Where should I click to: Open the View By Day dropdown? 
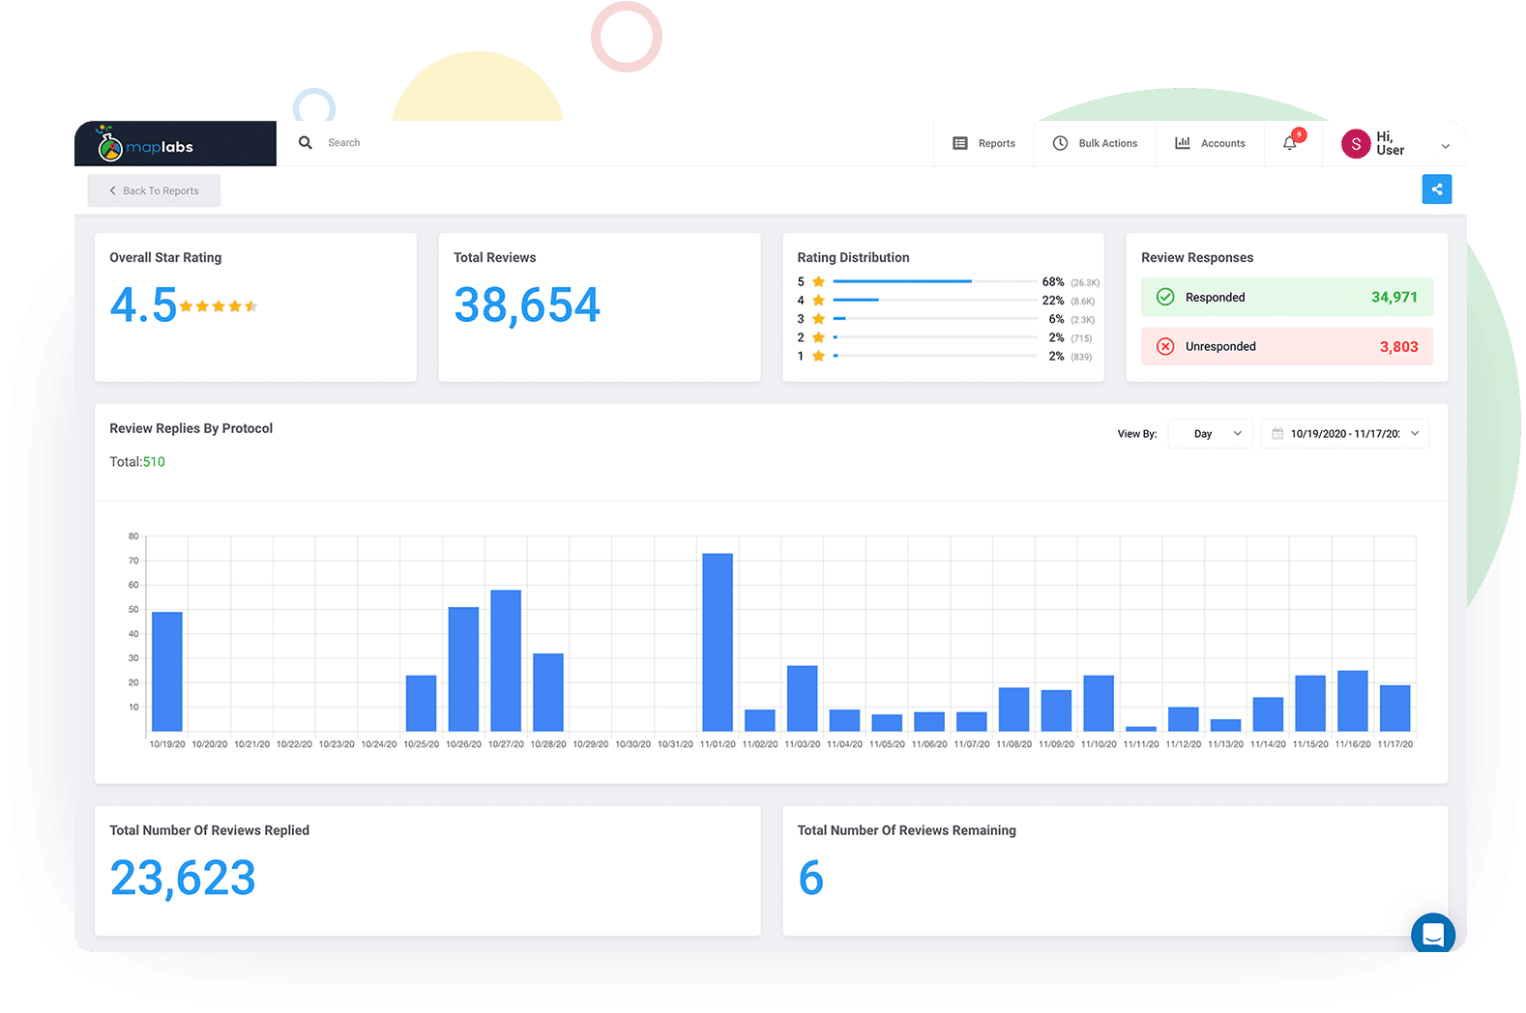[1210, 434]
